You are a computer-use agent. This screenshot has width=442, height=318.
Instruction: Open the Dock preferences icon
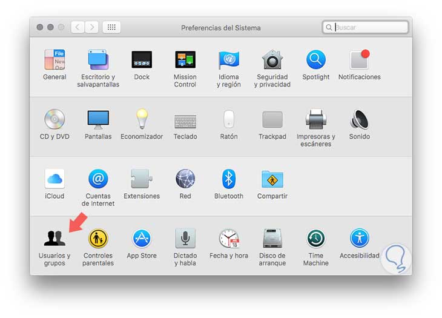[142, 59]
